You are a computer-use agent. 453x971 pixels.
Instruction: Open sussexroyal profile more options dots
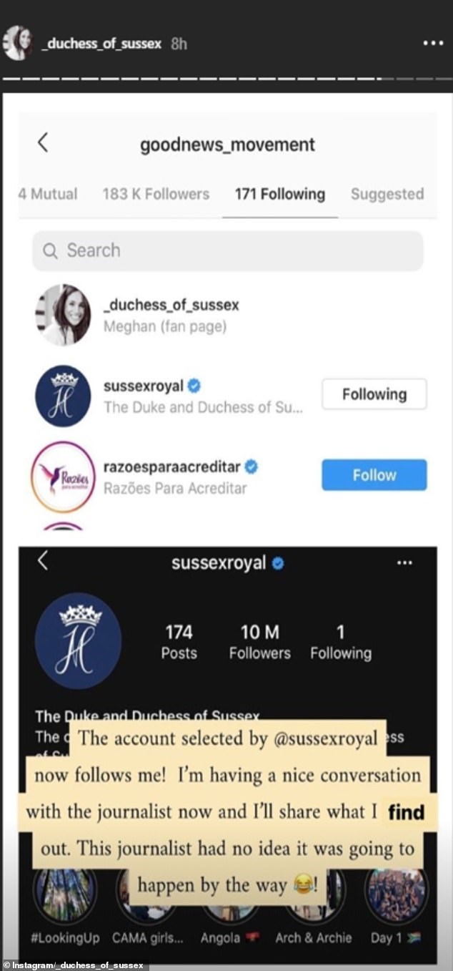tap(404, 563)
